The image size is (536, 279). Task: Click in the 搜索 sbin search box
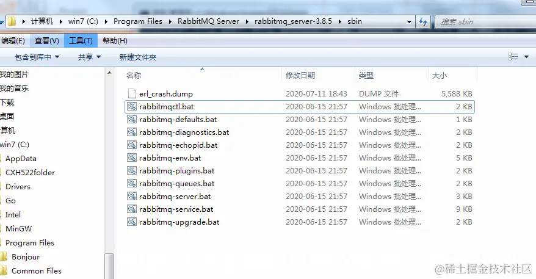pyautogui.click(x=485, y=22)
